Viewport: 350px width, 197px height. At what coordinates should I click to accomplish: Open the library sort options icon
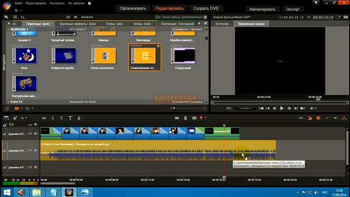coord(23,17)
